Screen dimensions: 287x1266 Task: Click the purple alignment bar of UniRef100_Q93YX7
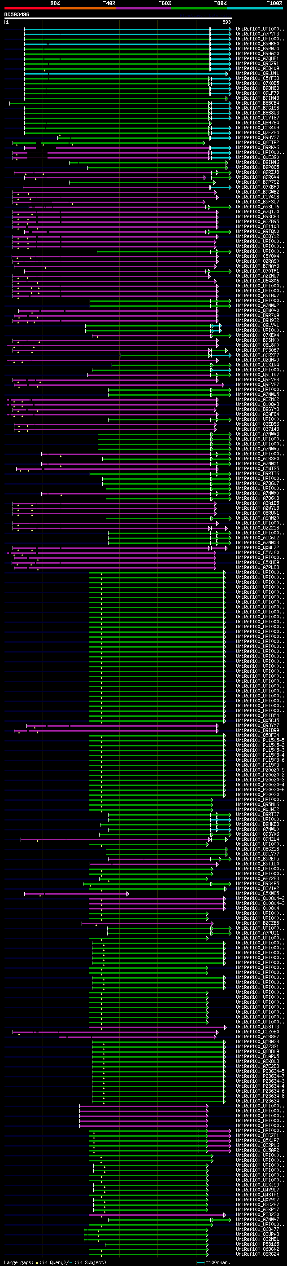point(123,725)
